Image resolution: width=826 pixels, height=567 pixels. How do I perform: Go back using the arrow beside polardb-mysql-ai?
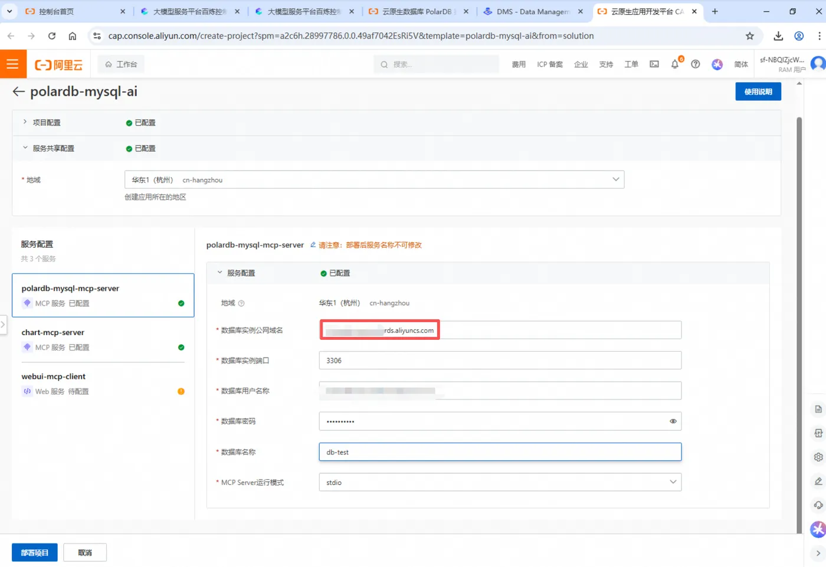pos(19,91)
